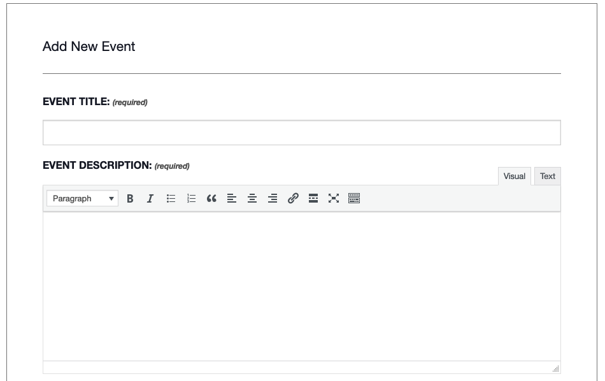Switch to the Text editor tab
Viewport: 605px width, 381px height.
coord(548,176)
